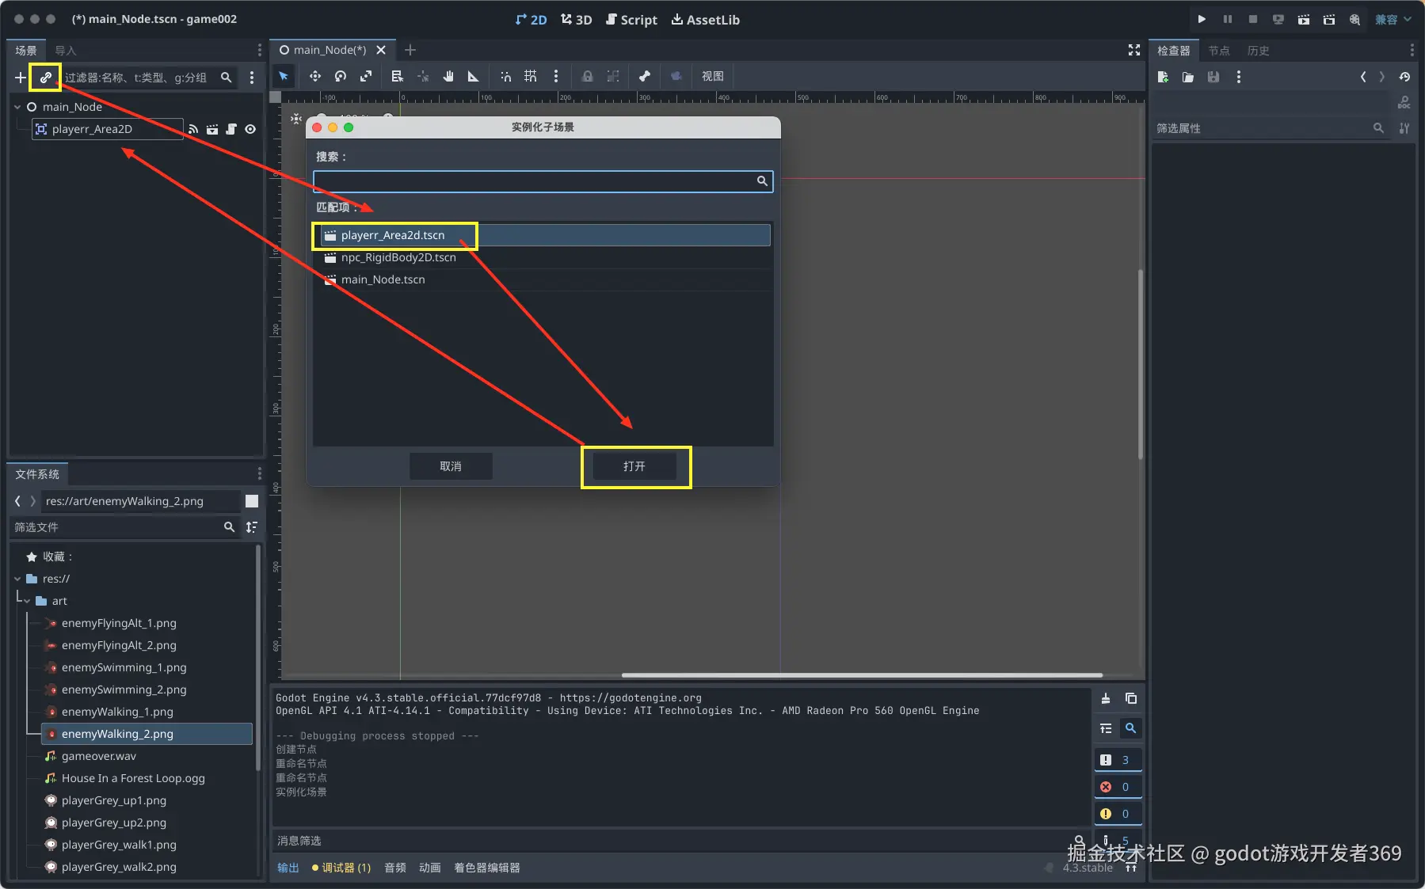Open the 音频 audio bottom panel
Screen dimensions: 1425x889
tap(395, 868)
